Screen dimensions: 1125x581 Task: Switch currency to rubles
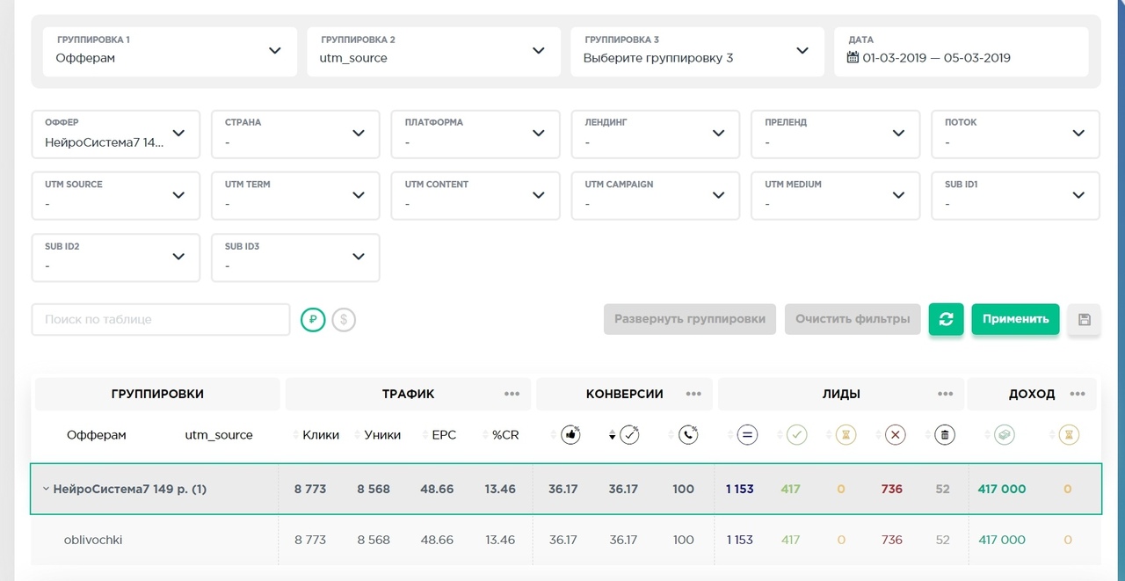point(313,320)
